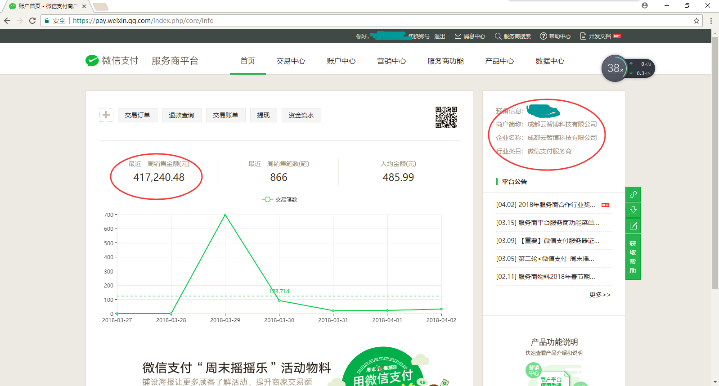Click the Chrome profile user icon
Viewport: 719px width, 386px height.
click(645, 5)
